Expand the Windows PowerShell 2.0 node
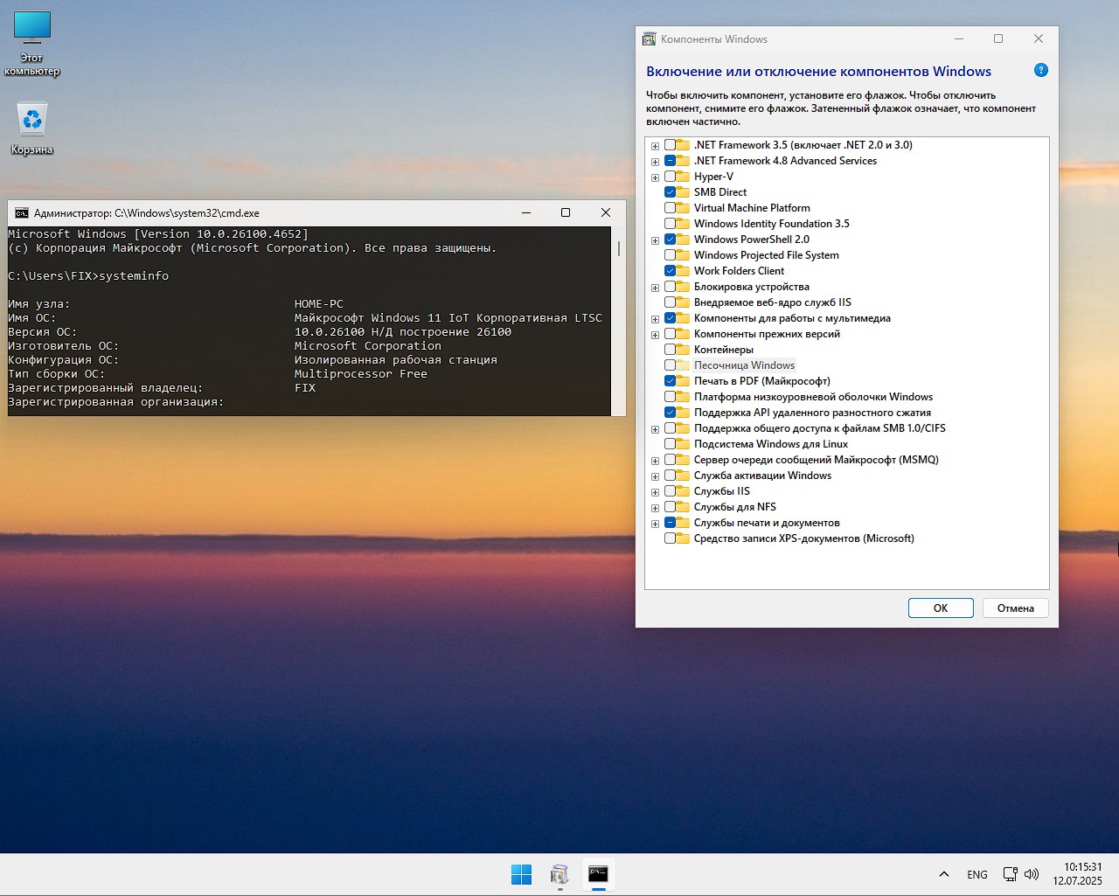The width and height of the screenshot is (1119, 896). click(655, 240)
